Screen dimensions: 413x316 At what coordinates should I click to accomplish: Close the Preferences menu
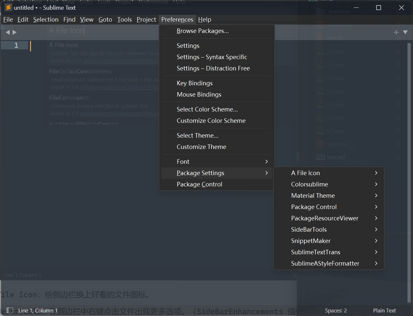pyautogui.click(x=177, y=20)
